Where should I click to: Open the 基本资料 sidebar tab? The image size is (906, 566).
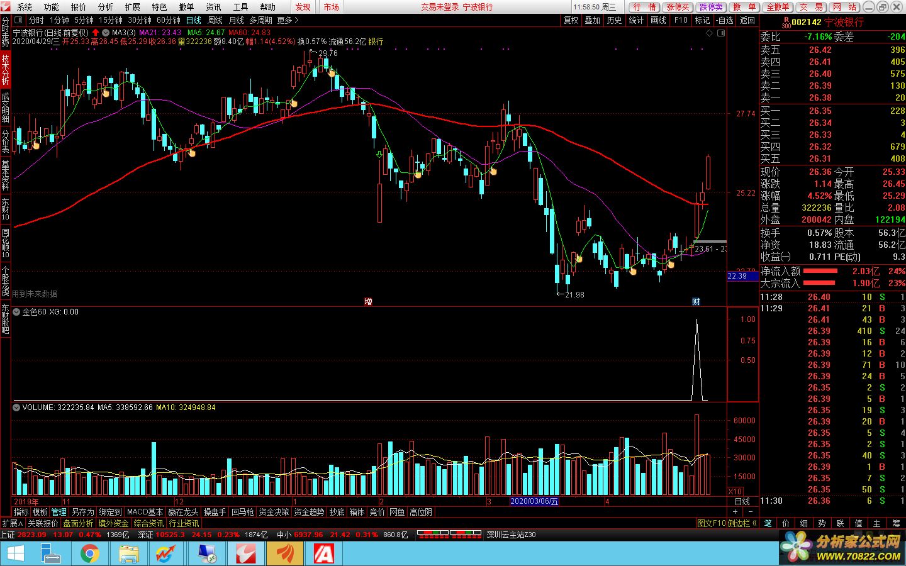[5, 175]
